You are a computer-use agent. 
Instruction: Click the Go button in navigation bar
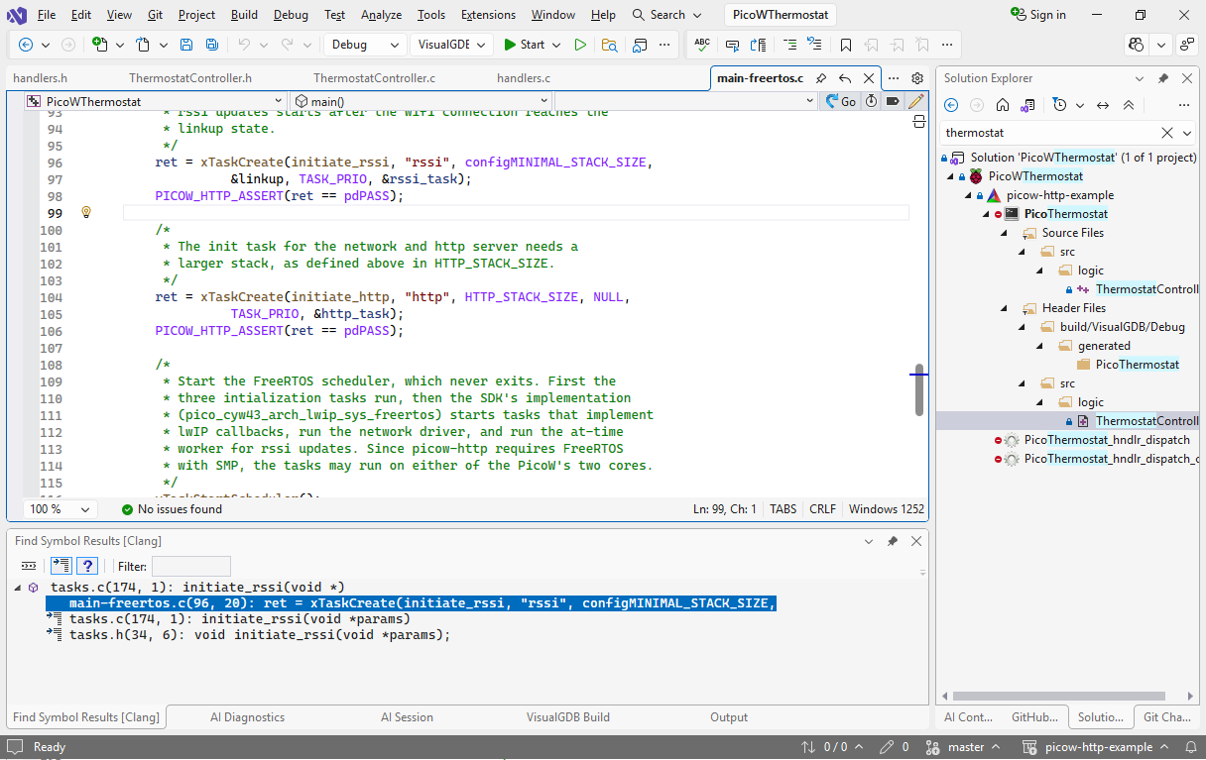pos(841,101)
